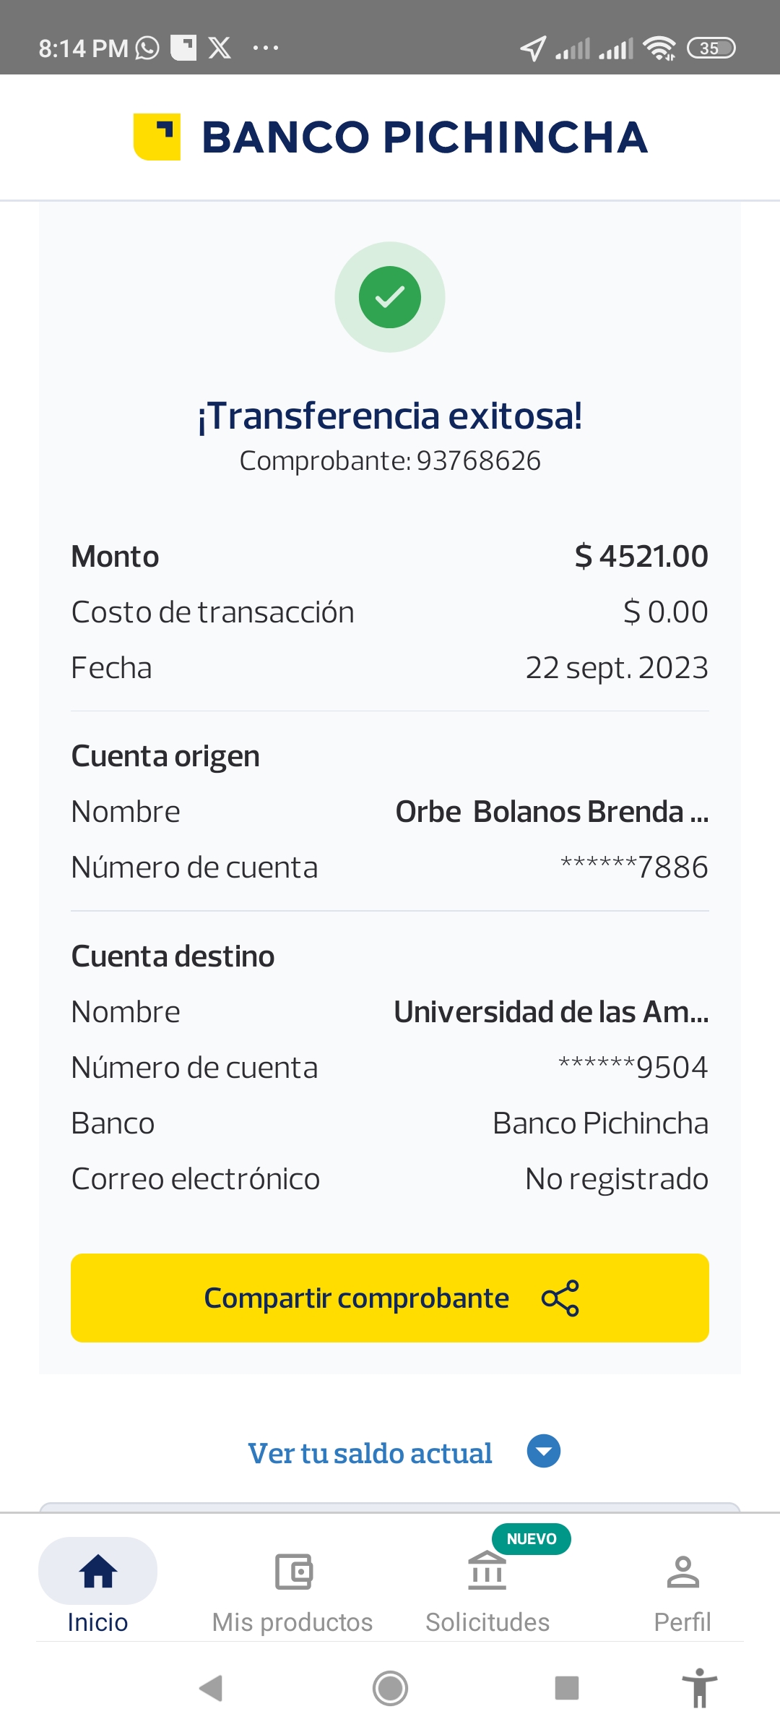The height and width of the screenshot is (1735, 780).
Task: Tap the green success checkmark icon
Action: click(390, 297)
